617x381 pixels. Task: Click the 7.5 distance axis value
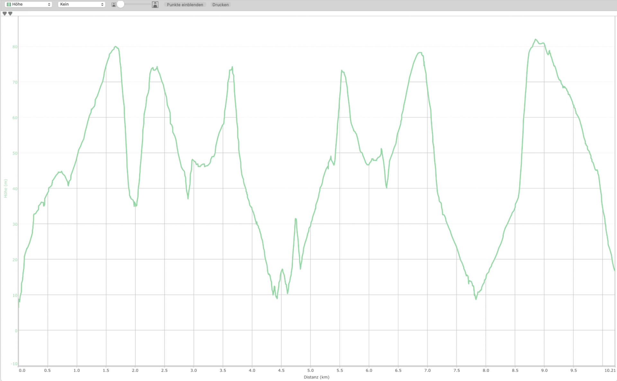click(457, 370)
